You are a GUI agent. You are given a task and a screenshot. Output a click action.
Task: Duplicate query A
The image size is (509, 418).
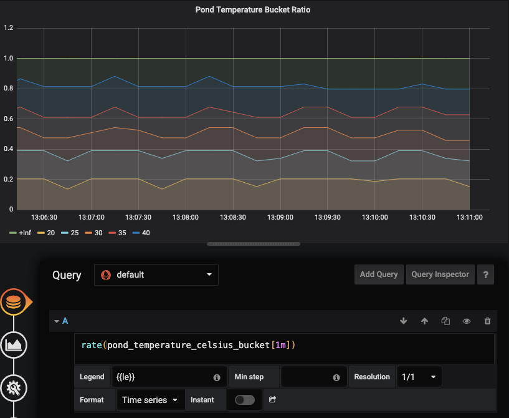[x=445, y=321]
